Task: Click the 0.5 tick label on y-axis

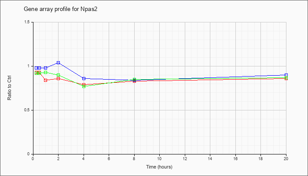Action: tap(29, 110)
